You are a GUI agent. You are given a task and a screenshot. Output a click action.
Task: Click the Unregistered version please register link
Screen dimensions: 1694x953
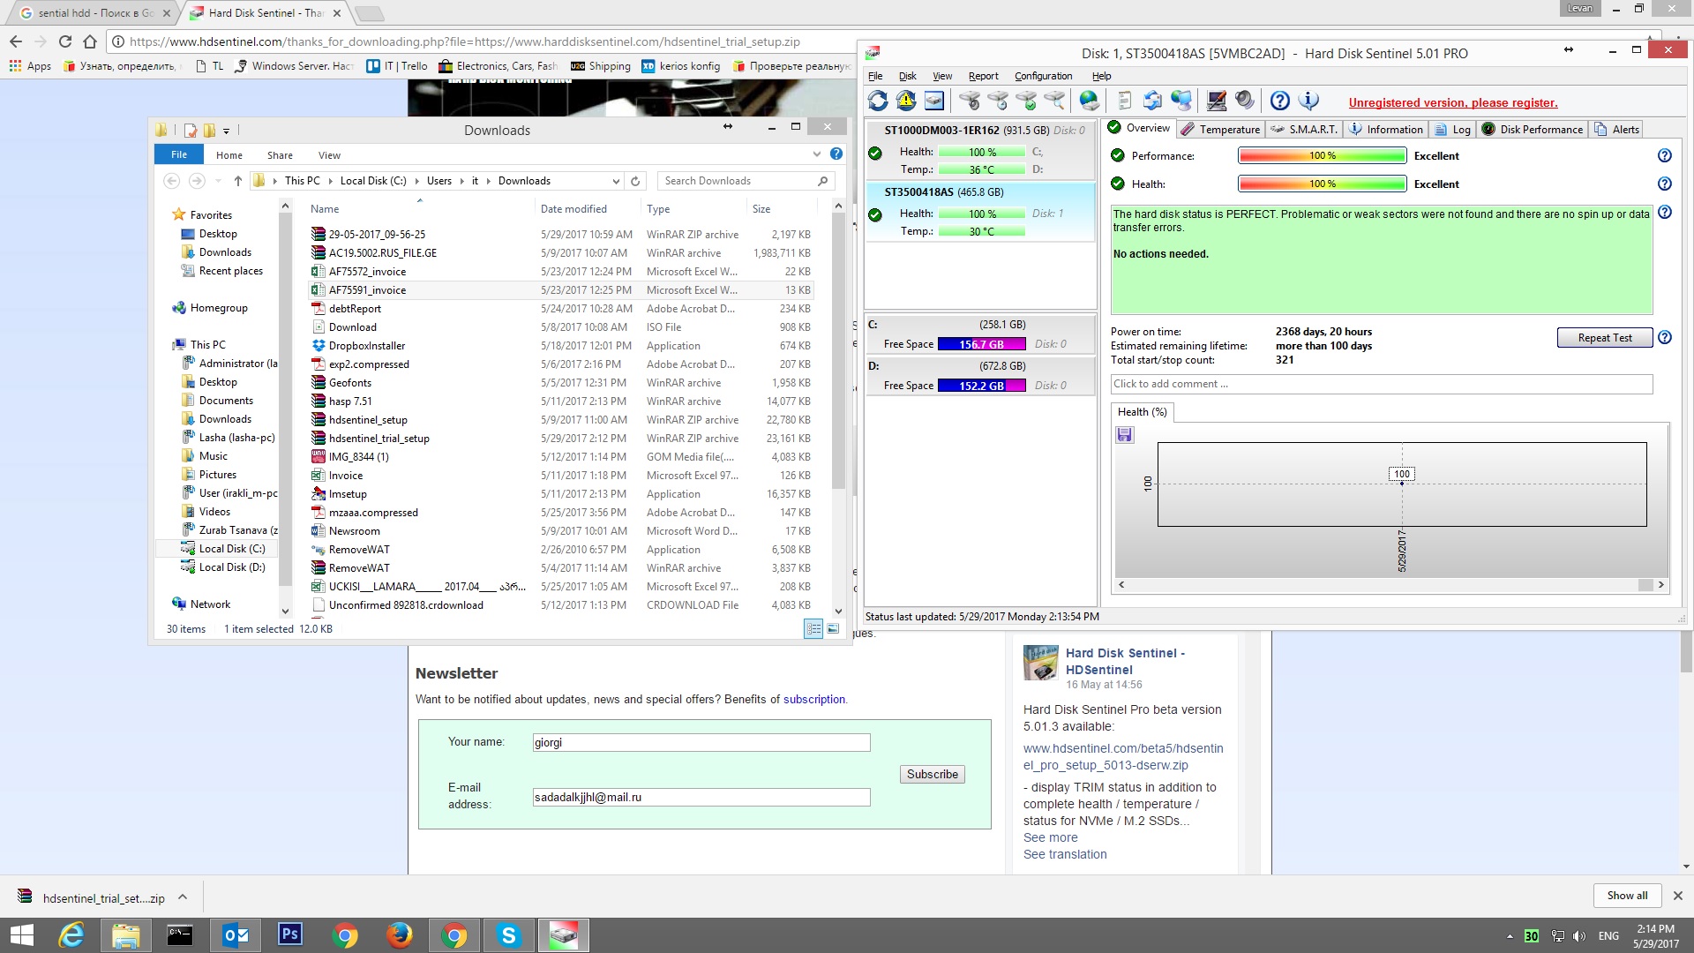[x=1452, y=102]
